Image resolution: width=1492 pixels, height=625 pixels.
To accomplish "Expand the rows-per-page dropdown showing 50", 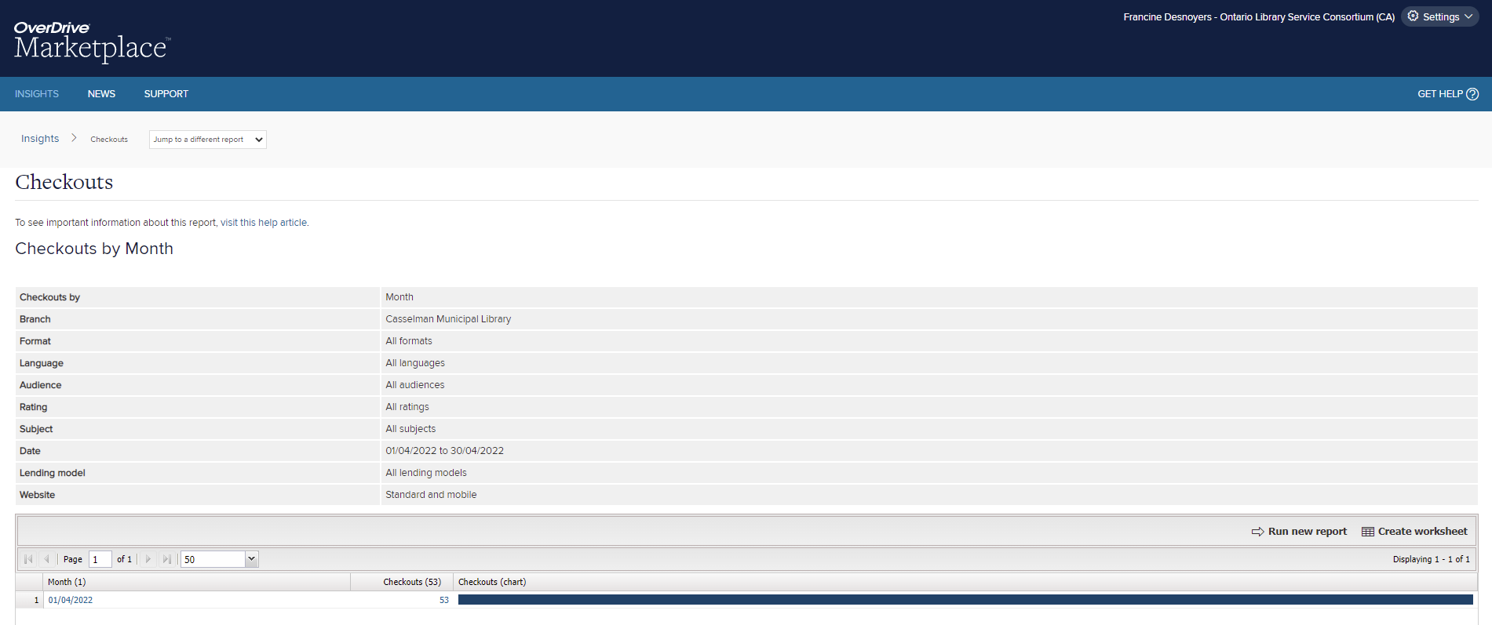I will tap(251, 559).
